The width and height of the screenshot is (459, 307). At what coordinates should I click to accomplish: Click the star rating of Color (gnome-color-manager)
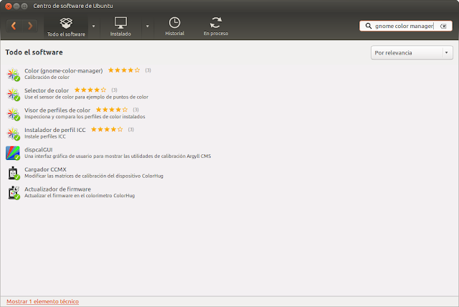124,70
